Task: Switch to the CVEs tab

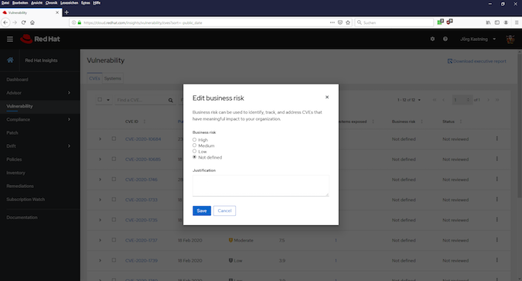Action: (94, 78)
